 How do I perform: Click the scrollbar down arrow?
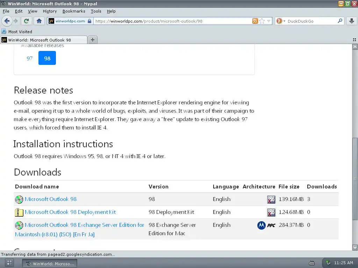point(355,247)
